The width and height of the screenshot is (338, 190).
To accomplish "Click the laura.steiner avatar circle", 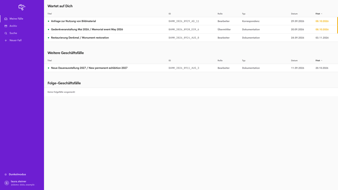I will [x=7, y=183].
